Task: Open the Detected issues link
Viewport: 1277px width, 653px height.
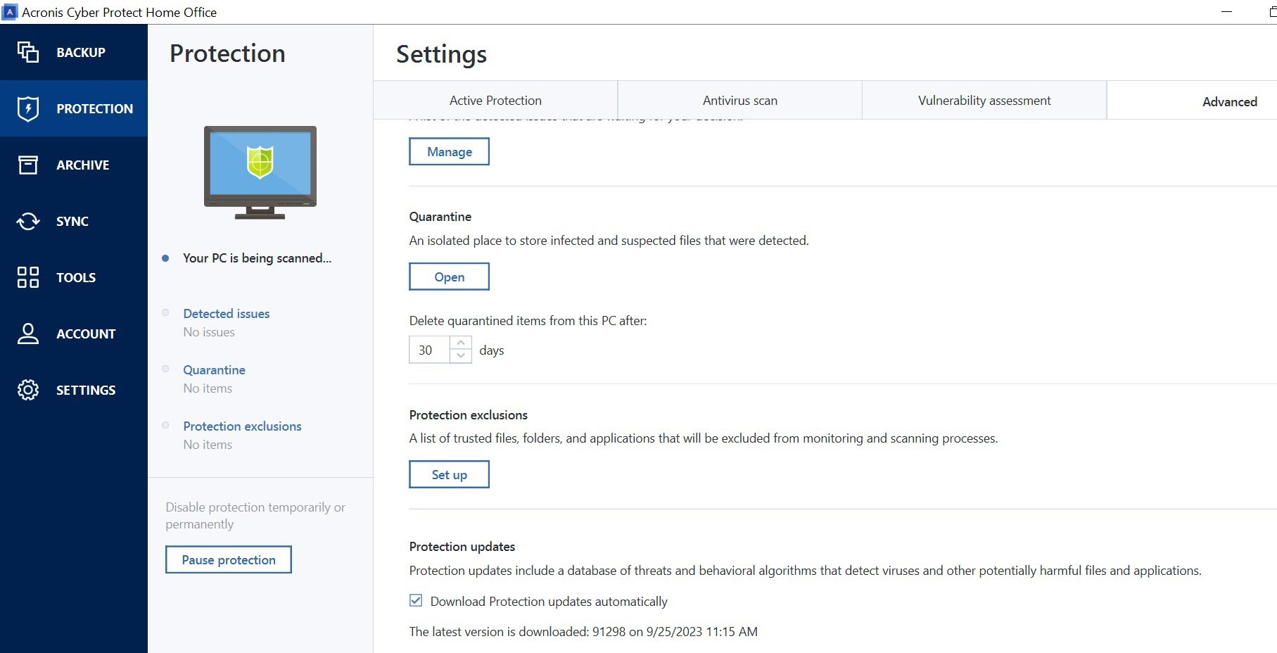Action: [x=226, y=314]
